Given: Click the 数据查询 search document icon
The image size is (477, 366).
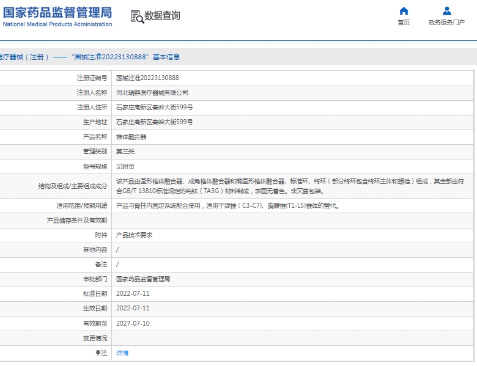Looking at the screenshot, I should click(137, 16).
